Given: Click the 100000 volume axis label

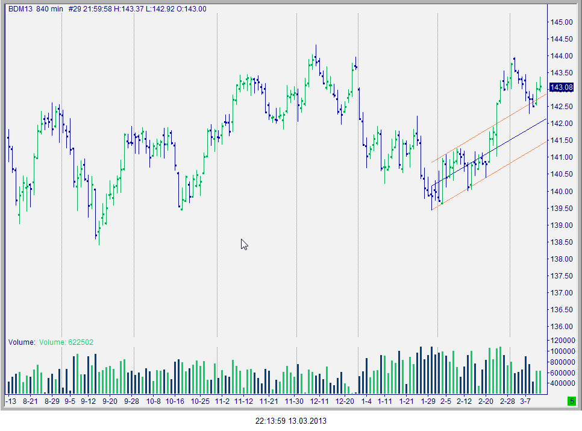Looking at the screenshot, I should click(563, 351).
